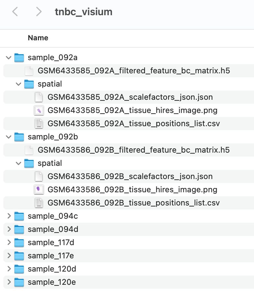Viewport: 254px width, 296px height.
Task: Select the sample_094c folder name
Action: click(53, 216)
